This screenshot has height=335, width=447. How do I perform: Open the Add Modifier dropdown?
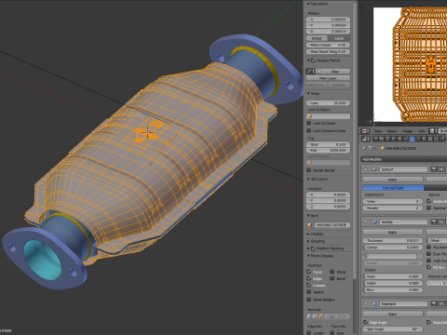[404, 159]
